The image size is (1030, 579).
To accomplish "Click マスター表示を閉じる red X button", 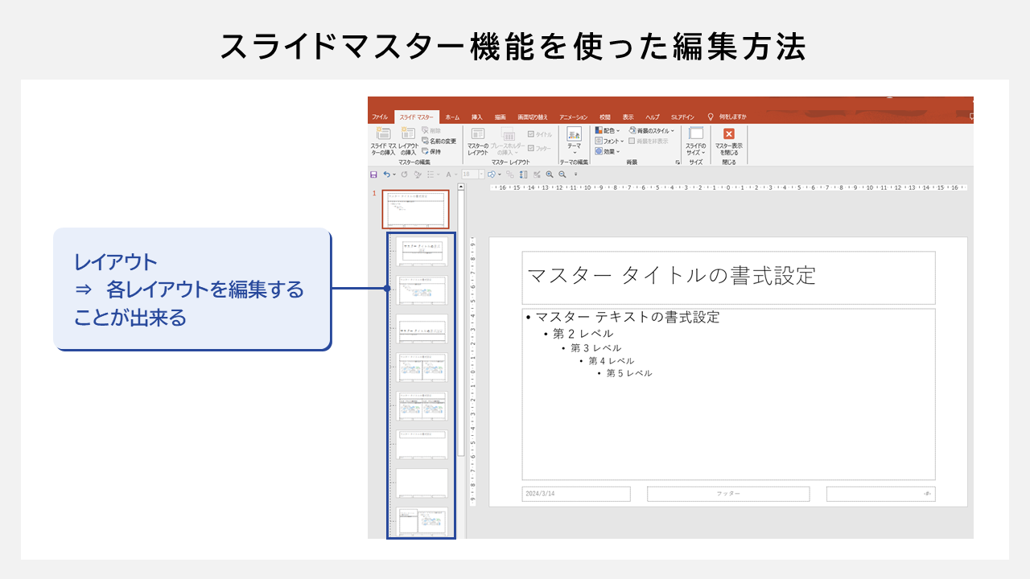I will [x=729, y=133].
